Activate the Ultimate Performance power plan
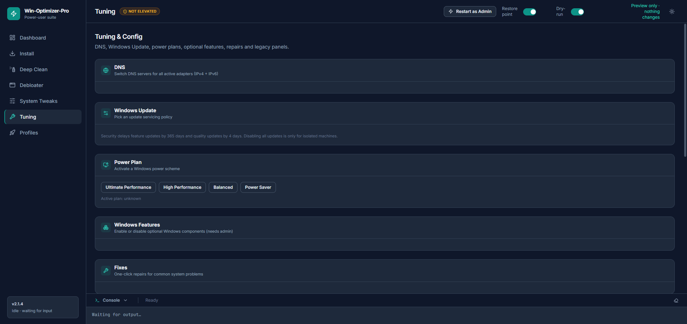687x324 pixels. (x=128, y=187)
